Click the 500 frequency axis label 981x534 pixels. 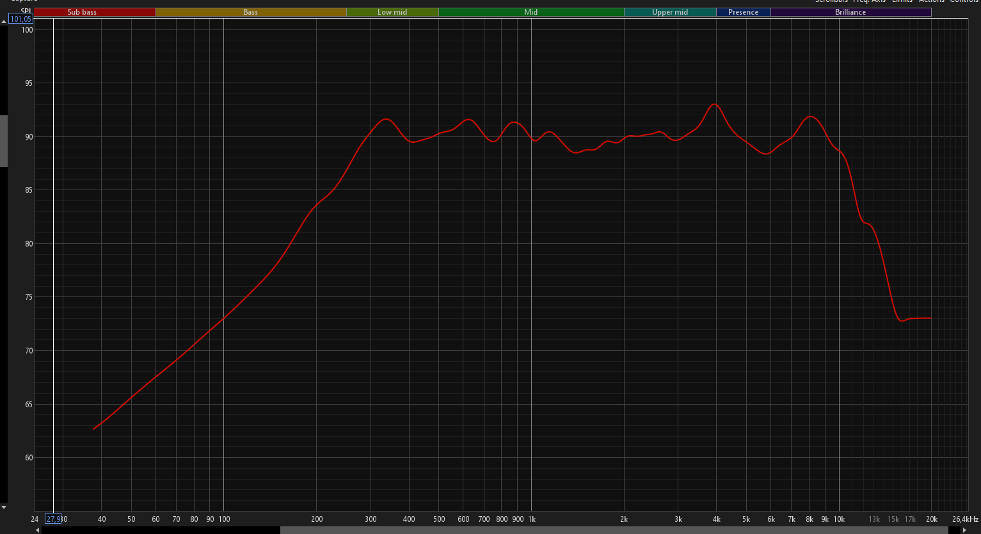tap(439, 519)
